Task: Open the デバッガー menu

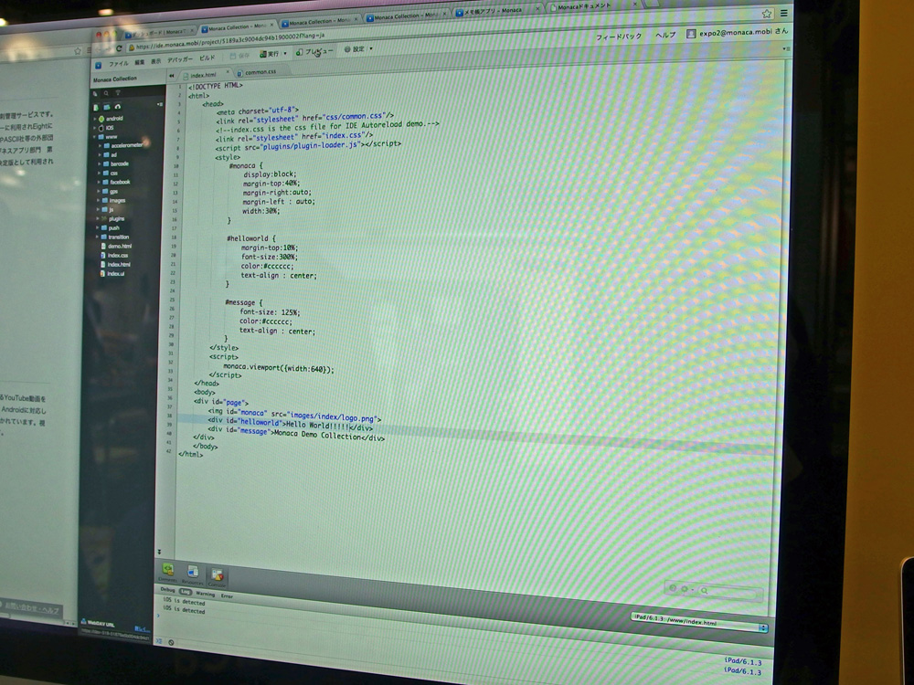Action: 179,59
